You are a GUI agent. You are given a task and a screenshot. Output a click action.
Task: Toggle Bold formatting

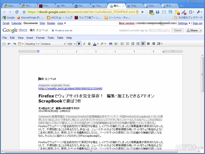pos(79,44)
